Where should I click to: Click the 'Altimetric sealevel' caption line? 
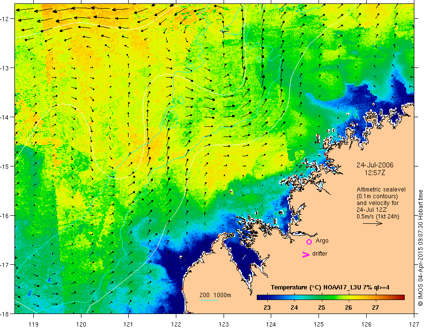[381, 190]
